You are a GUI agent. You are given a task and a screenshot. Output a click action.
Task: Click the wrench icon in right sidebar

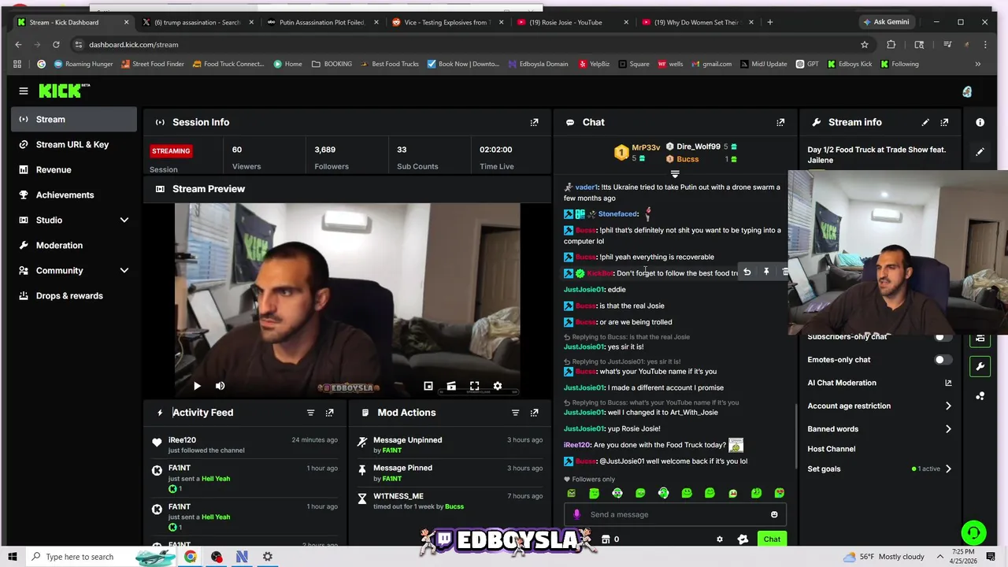pyautogui.click(x=980, y=366)
